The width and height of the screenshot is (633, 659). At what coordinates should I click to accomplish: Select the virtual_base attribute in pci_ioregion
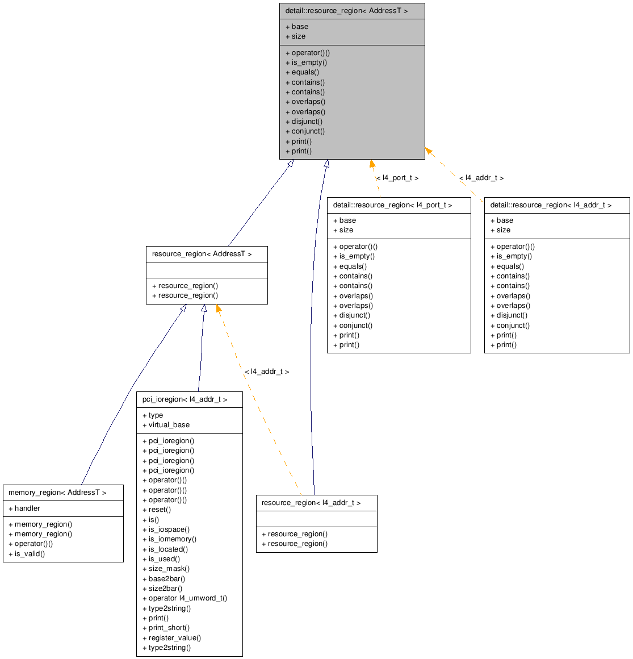click(x=166, y=425)
